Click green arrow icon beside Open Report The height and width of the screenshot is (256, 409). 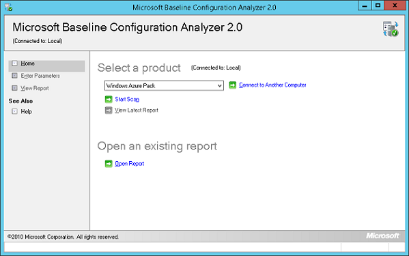tap(109, 164)
